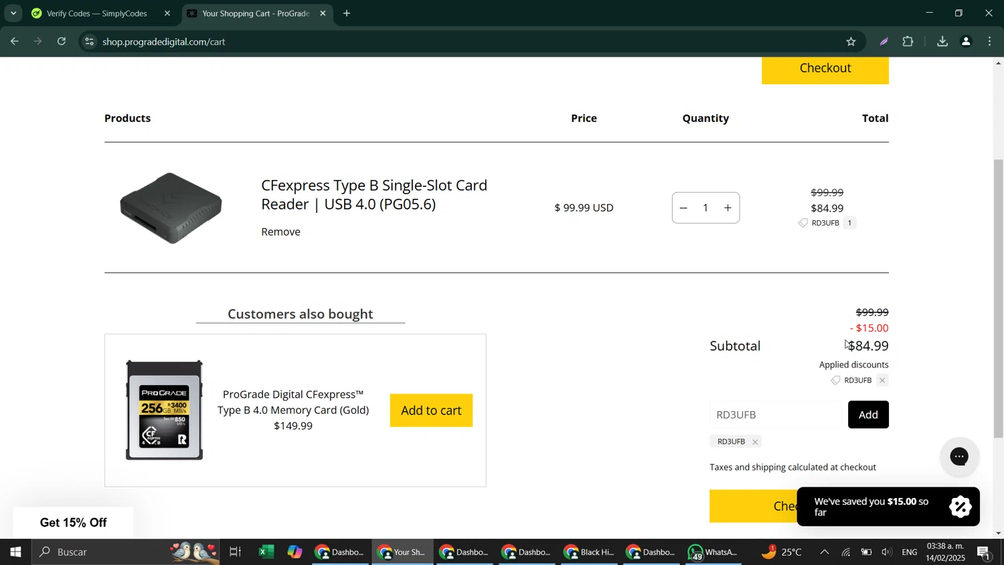Decrease card reader quantity with minus
This screenshot has width=1004, height=565.
click(x=683, y=208)
